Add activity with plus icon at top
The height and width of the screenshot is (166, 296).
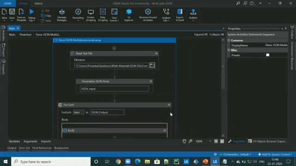(114, 48)
